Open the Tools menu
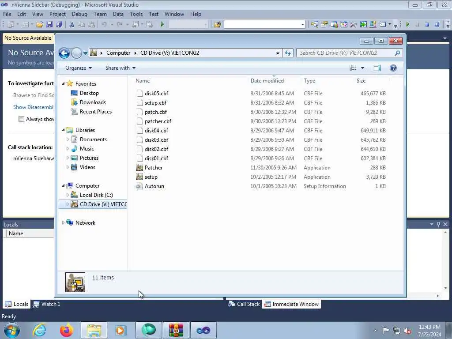This screenshot has width=452, height=339. (x=136, y=14)
